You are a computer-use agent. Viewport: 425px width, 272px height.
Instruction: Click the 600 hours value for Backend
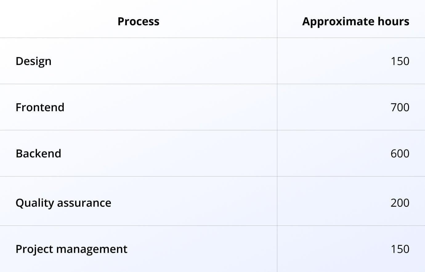point(400,153)
